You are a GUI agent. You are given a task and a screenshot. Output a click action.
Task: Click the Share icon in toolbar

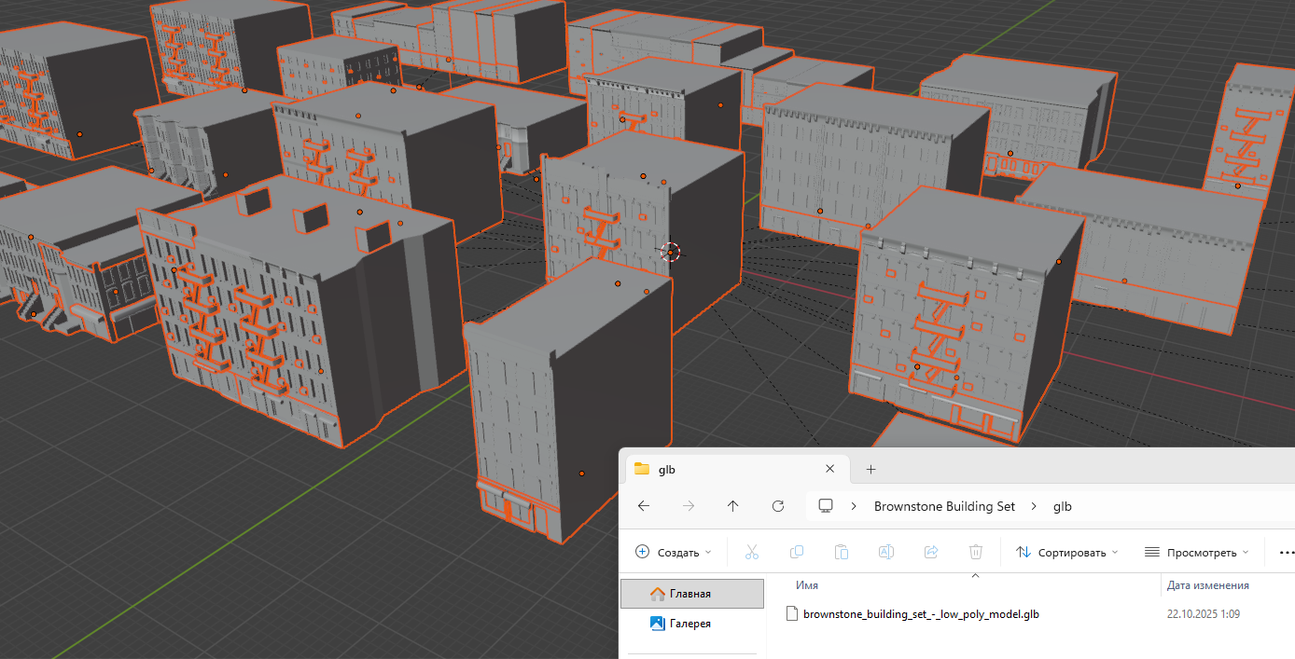click(931, 552)
